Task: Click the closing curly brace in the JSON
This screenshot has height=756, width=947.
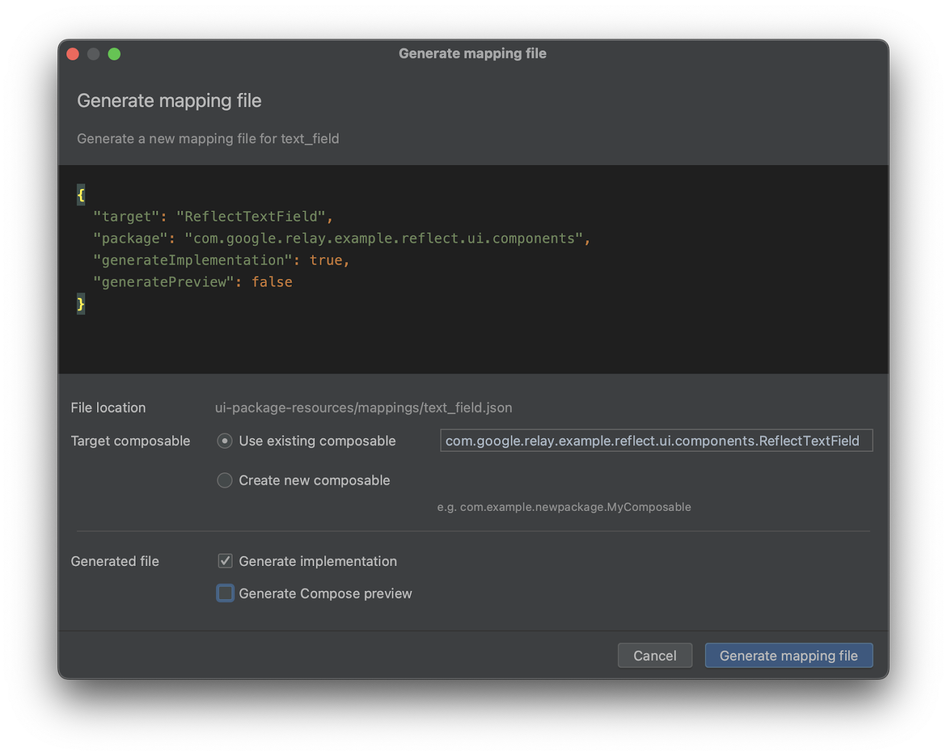Action: coord(81,304)
